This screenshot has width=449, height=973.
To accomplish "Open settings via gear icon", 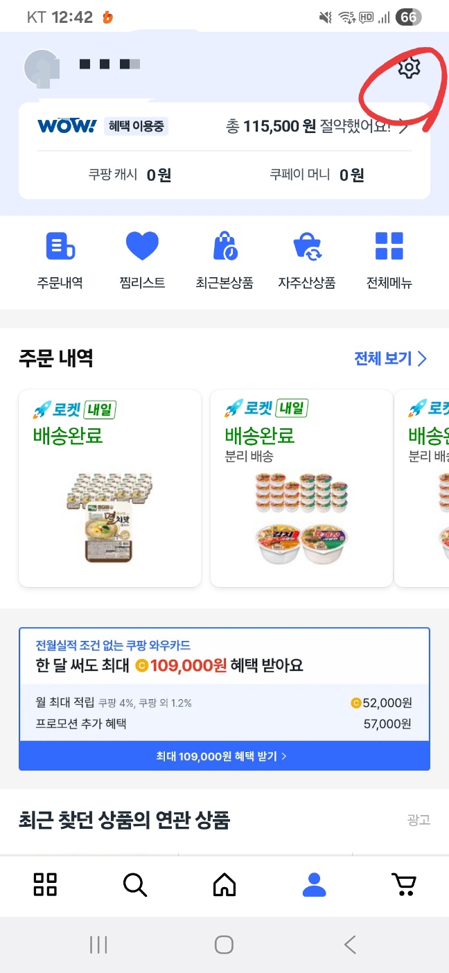I will coord(409,68).
